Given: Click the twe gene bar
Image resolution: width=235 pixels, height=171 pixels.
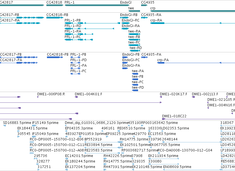Looking at the screenshot, I should pos(134,11).
